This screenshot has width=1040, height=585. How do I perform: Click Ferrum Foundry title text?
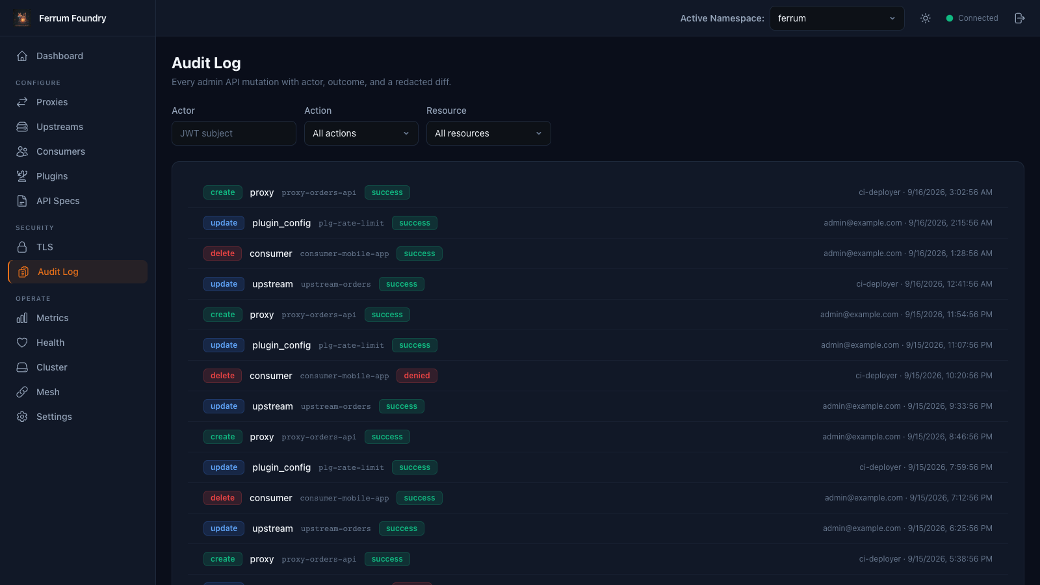click(72, 18)
